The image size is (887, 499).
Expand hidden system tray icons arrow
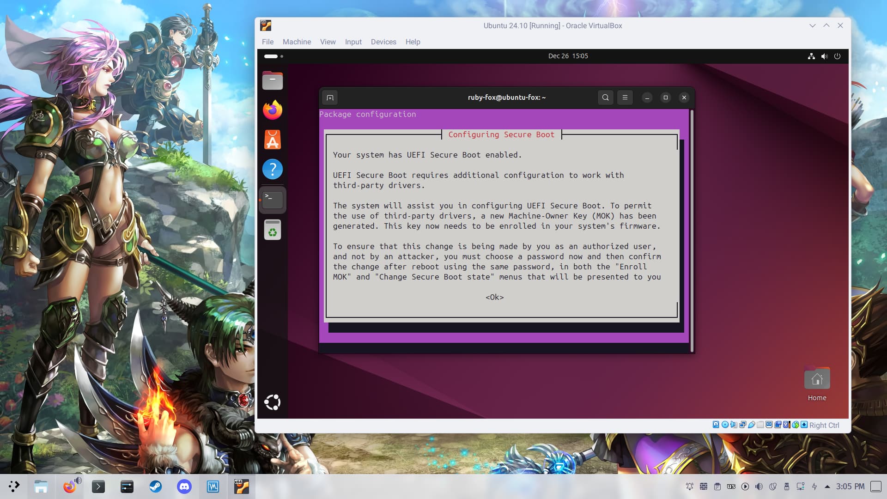pos(827,487)
